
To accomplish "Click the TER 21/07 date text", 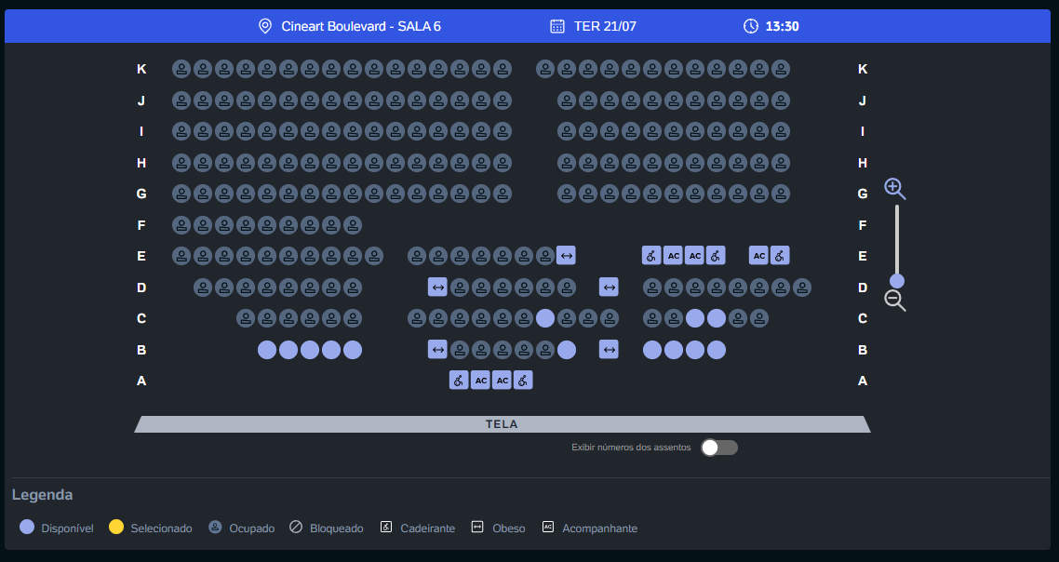I will coord(605,26).
